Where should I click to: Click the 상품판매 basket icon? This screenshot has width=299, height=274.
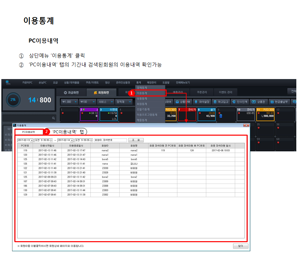[x=177, y=101]
